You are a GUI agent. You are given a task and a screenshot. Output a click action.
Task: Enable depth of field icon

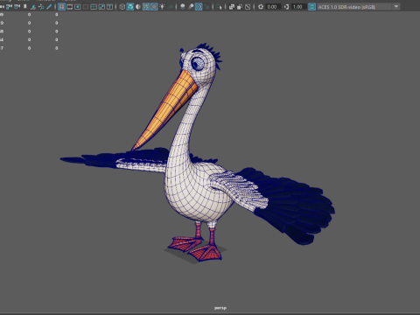[x=206, y=7]
